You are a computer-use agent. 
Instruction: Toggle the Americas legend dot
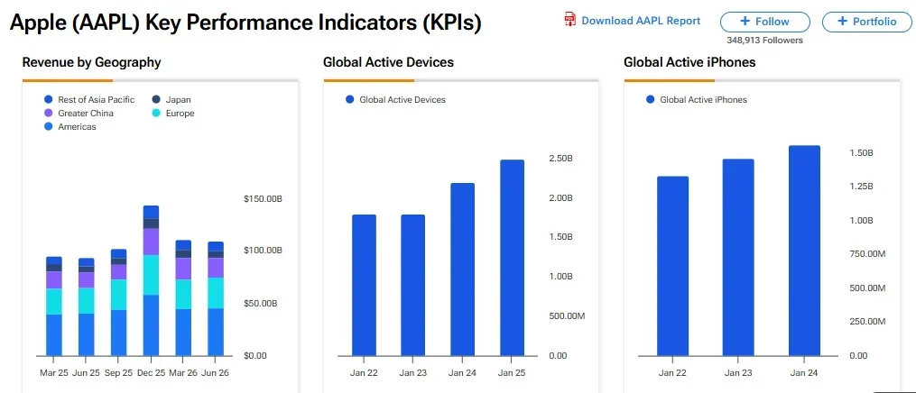[49, 126]
